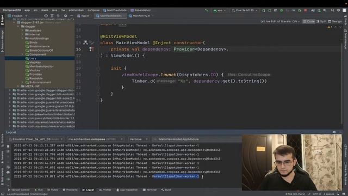Viewport: 348px width, 196px height.
Task: Click the print icon in Logcat sidebar
Action: (x=8, y=172)
